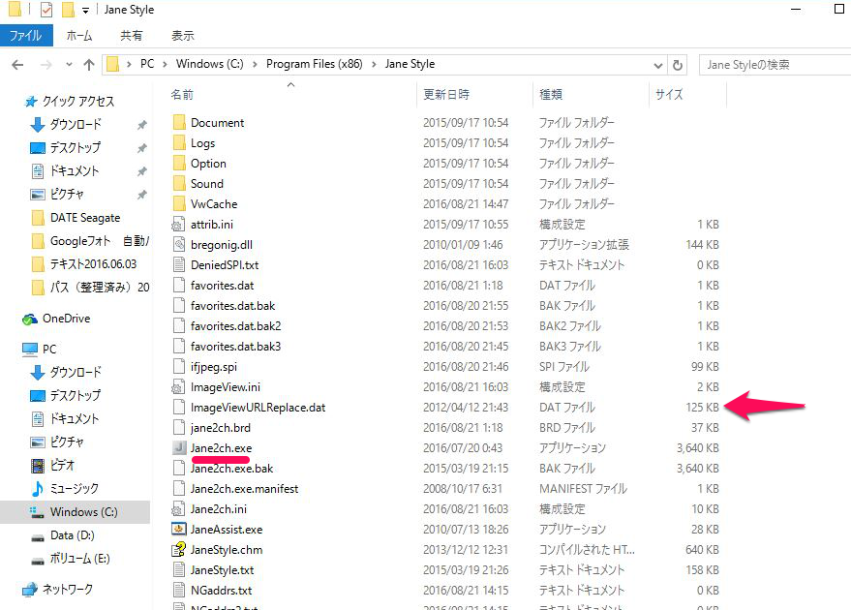Click the JaneStyle.chm help file icon

[x=178, y=549]
